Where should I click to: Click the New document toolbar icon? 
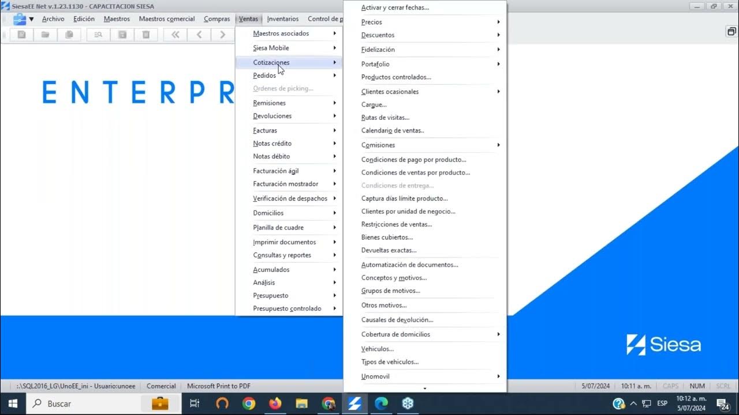(x=22, y=35)
